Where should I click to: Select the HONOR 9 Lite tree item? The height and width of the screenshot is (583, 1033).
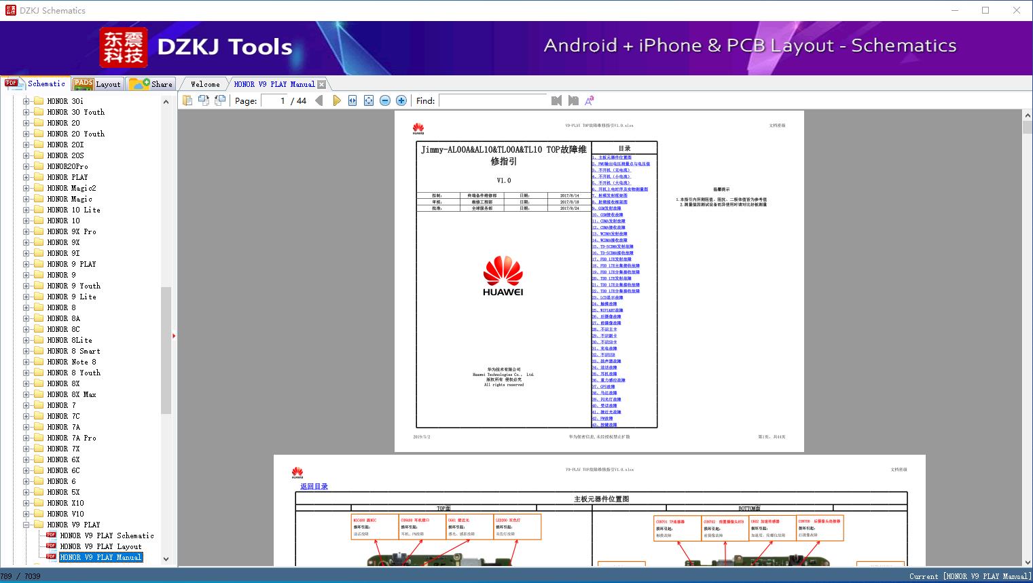pyautogui.click(x=72, y=297)
